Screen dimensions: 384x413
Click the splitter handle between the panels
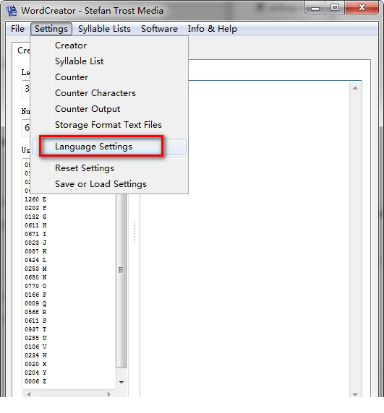click(x=135, y=232)
